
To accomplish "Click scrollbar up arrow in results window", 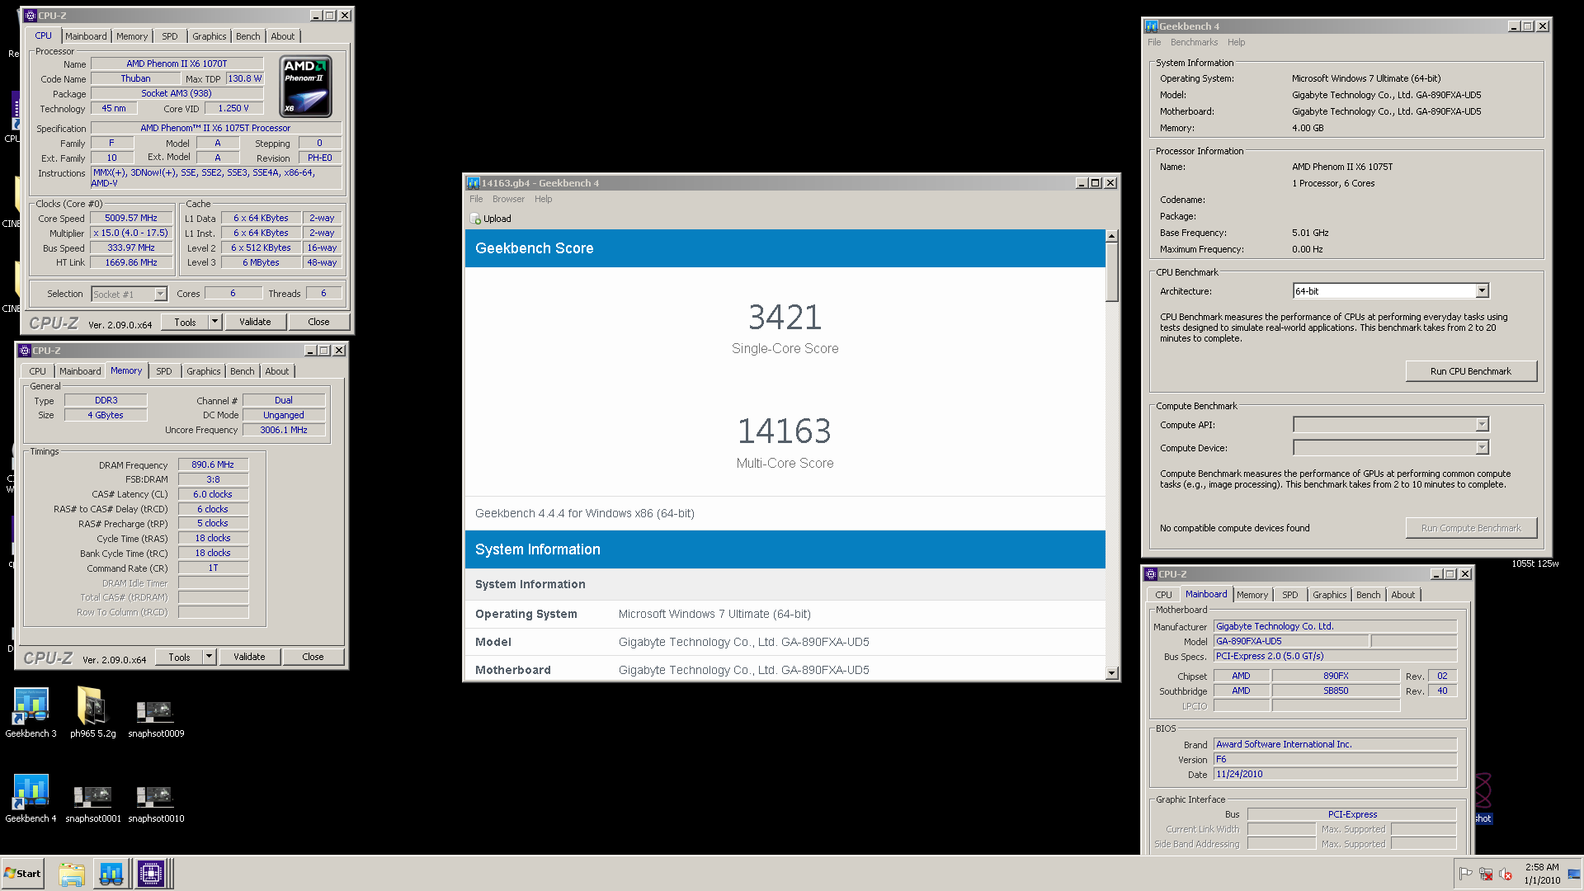I will [1111, 236].
